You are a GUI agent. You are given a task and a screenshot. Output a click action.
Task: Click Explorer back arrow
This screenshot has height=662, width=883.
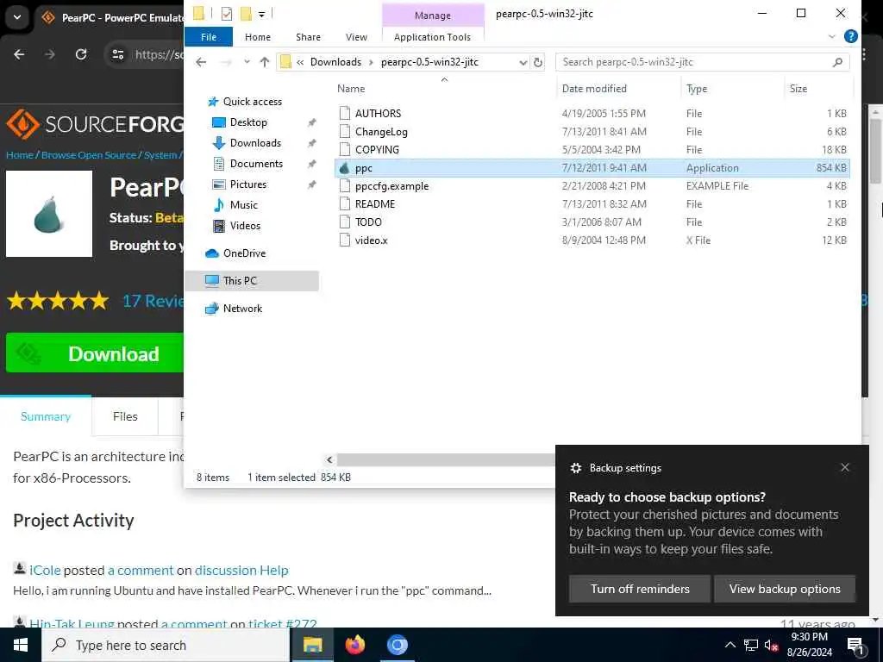pyautogui.click(x=201, y=62)
